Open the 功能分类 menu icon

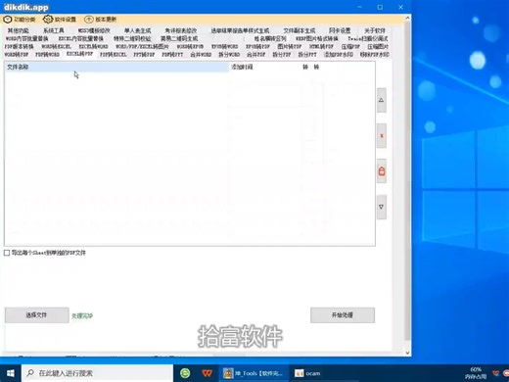click(8, 20)
